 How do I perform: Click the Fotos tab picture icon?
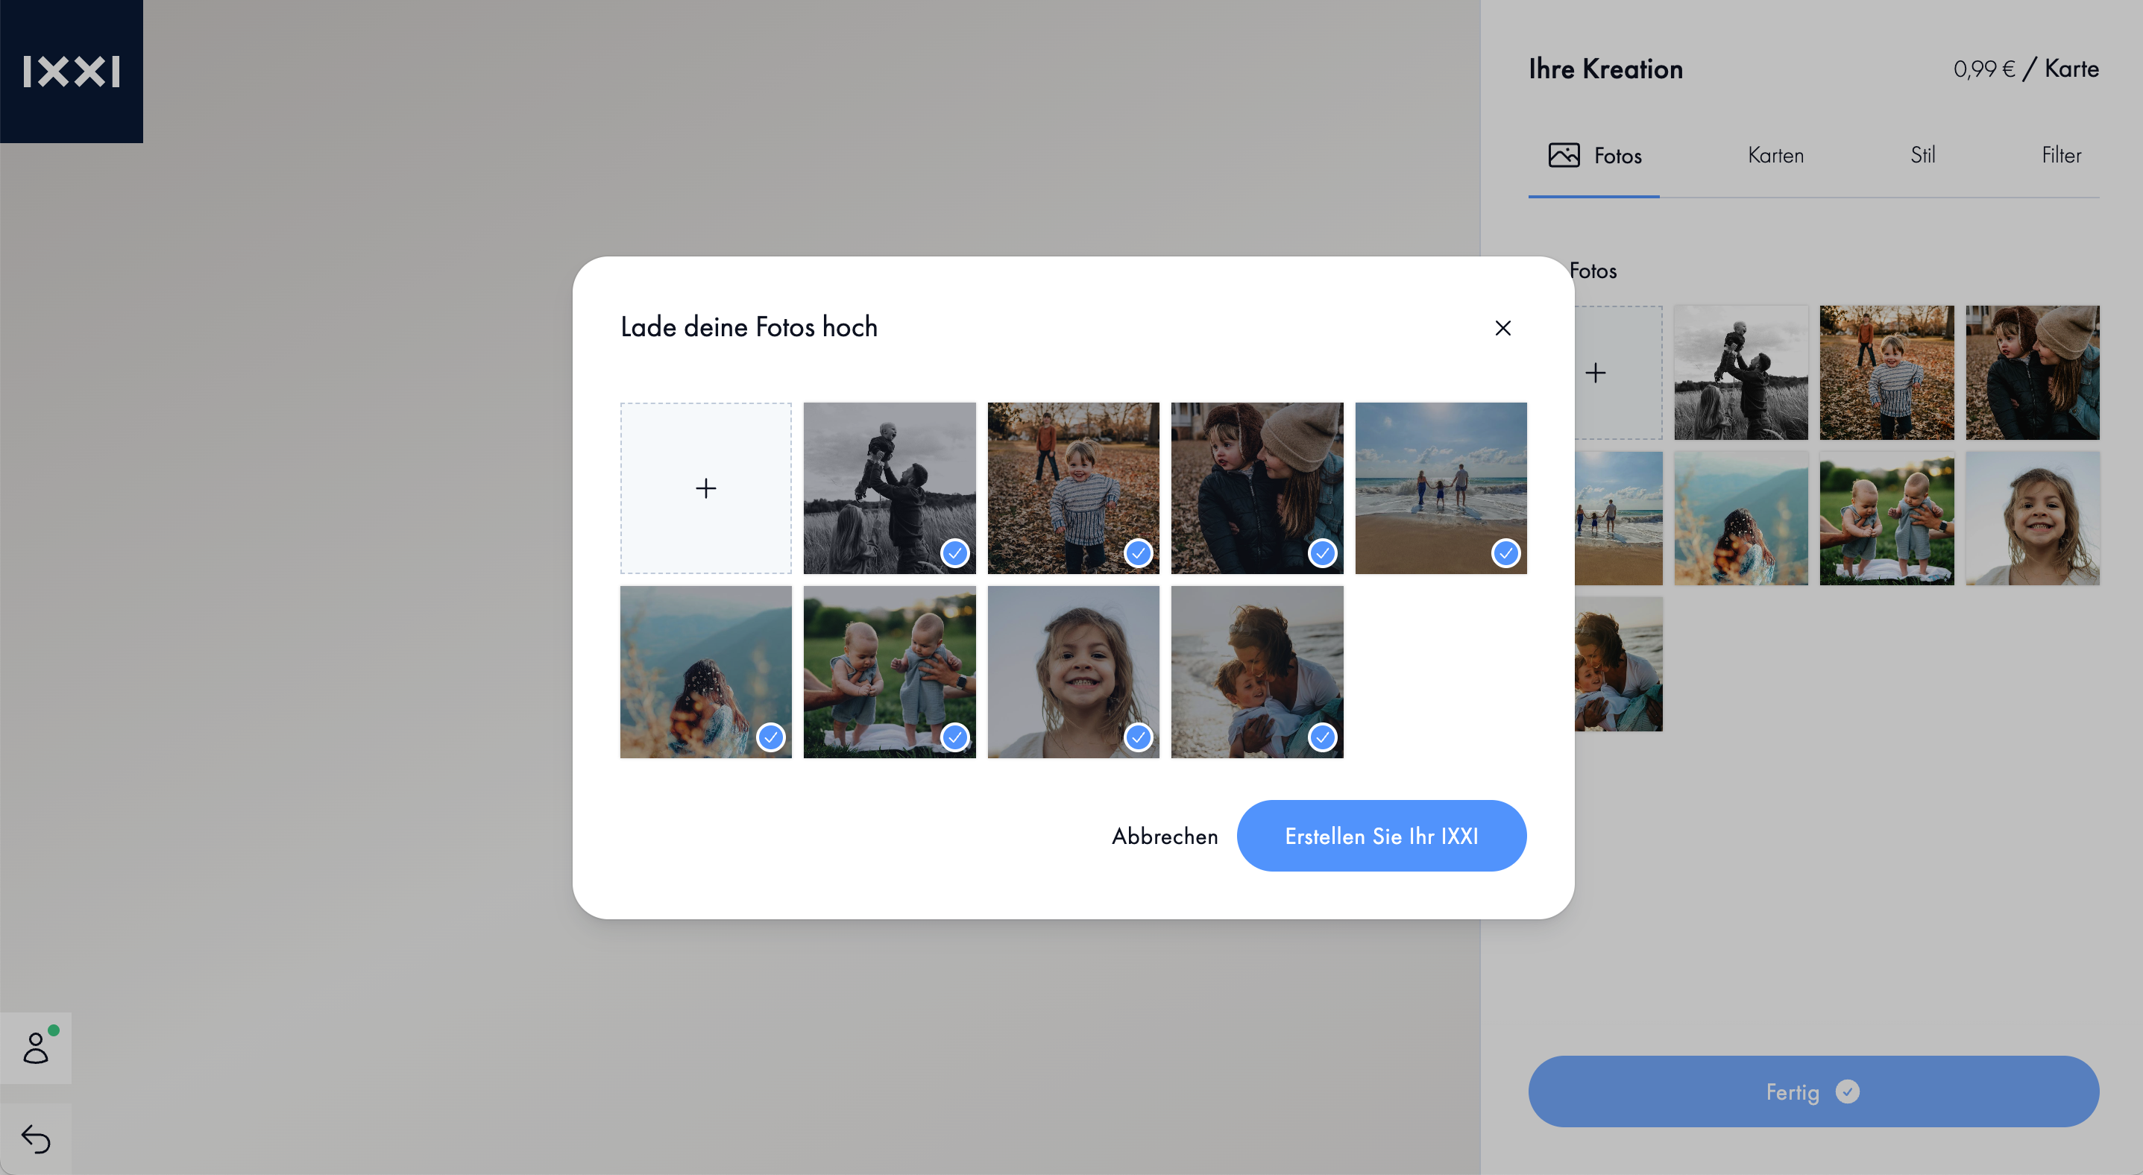click(1563, 156)
